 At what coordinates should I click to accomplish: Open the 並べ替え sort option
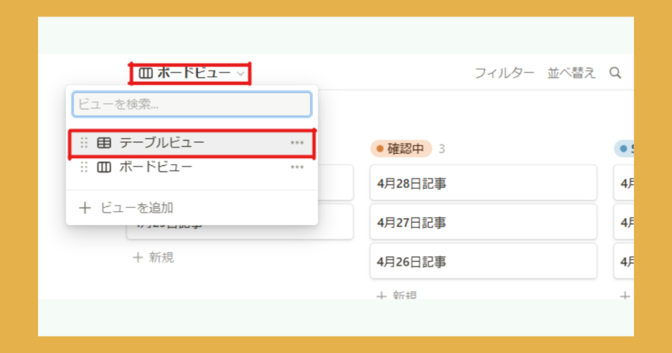[x=572, y=73]
